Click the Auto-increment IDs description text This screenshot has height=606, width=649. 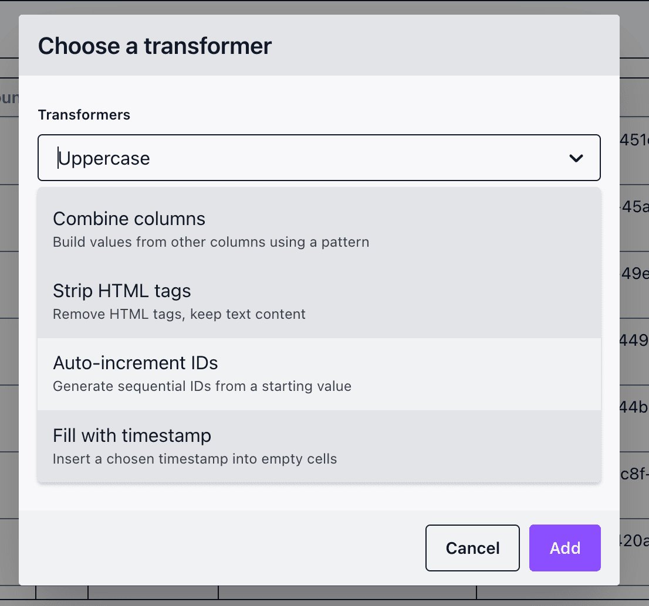coord(202,386)
